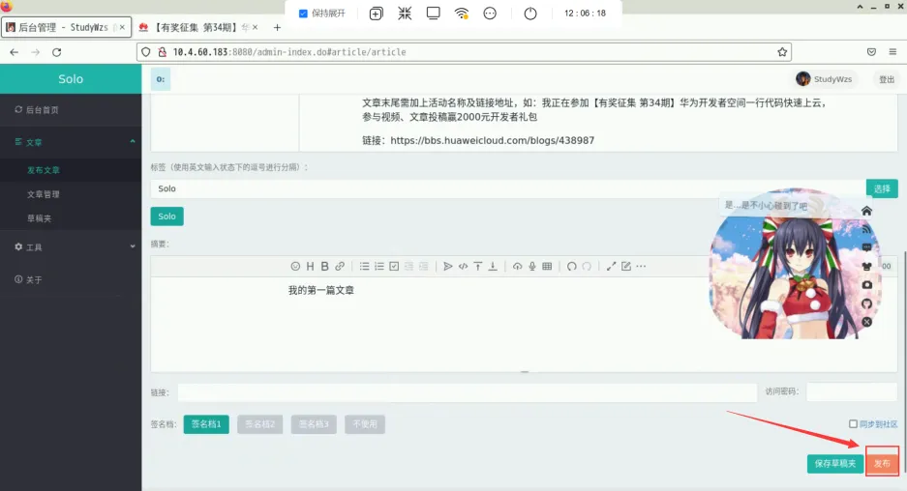Bookmark this page with the star icon

click(782, 52)
